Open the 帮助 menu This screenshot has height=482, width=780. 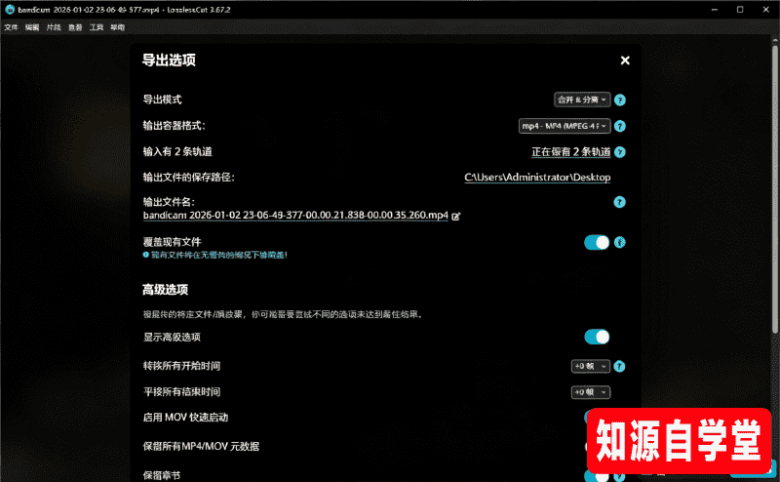tap(118, 27)
